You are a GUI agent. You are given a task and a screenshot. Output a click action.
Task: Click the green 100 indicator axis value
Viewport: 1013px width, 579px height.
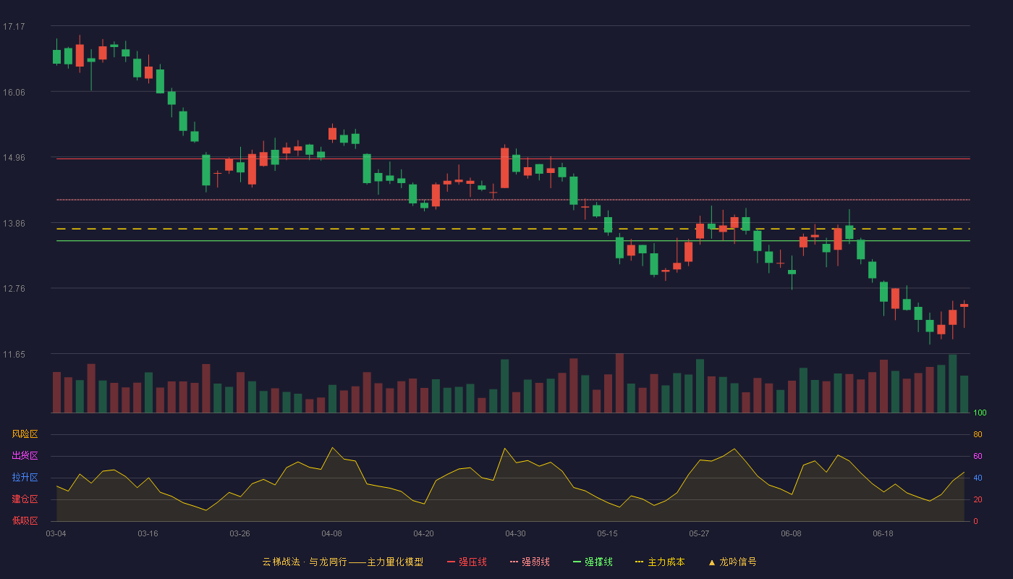click(x=980, y=413)
